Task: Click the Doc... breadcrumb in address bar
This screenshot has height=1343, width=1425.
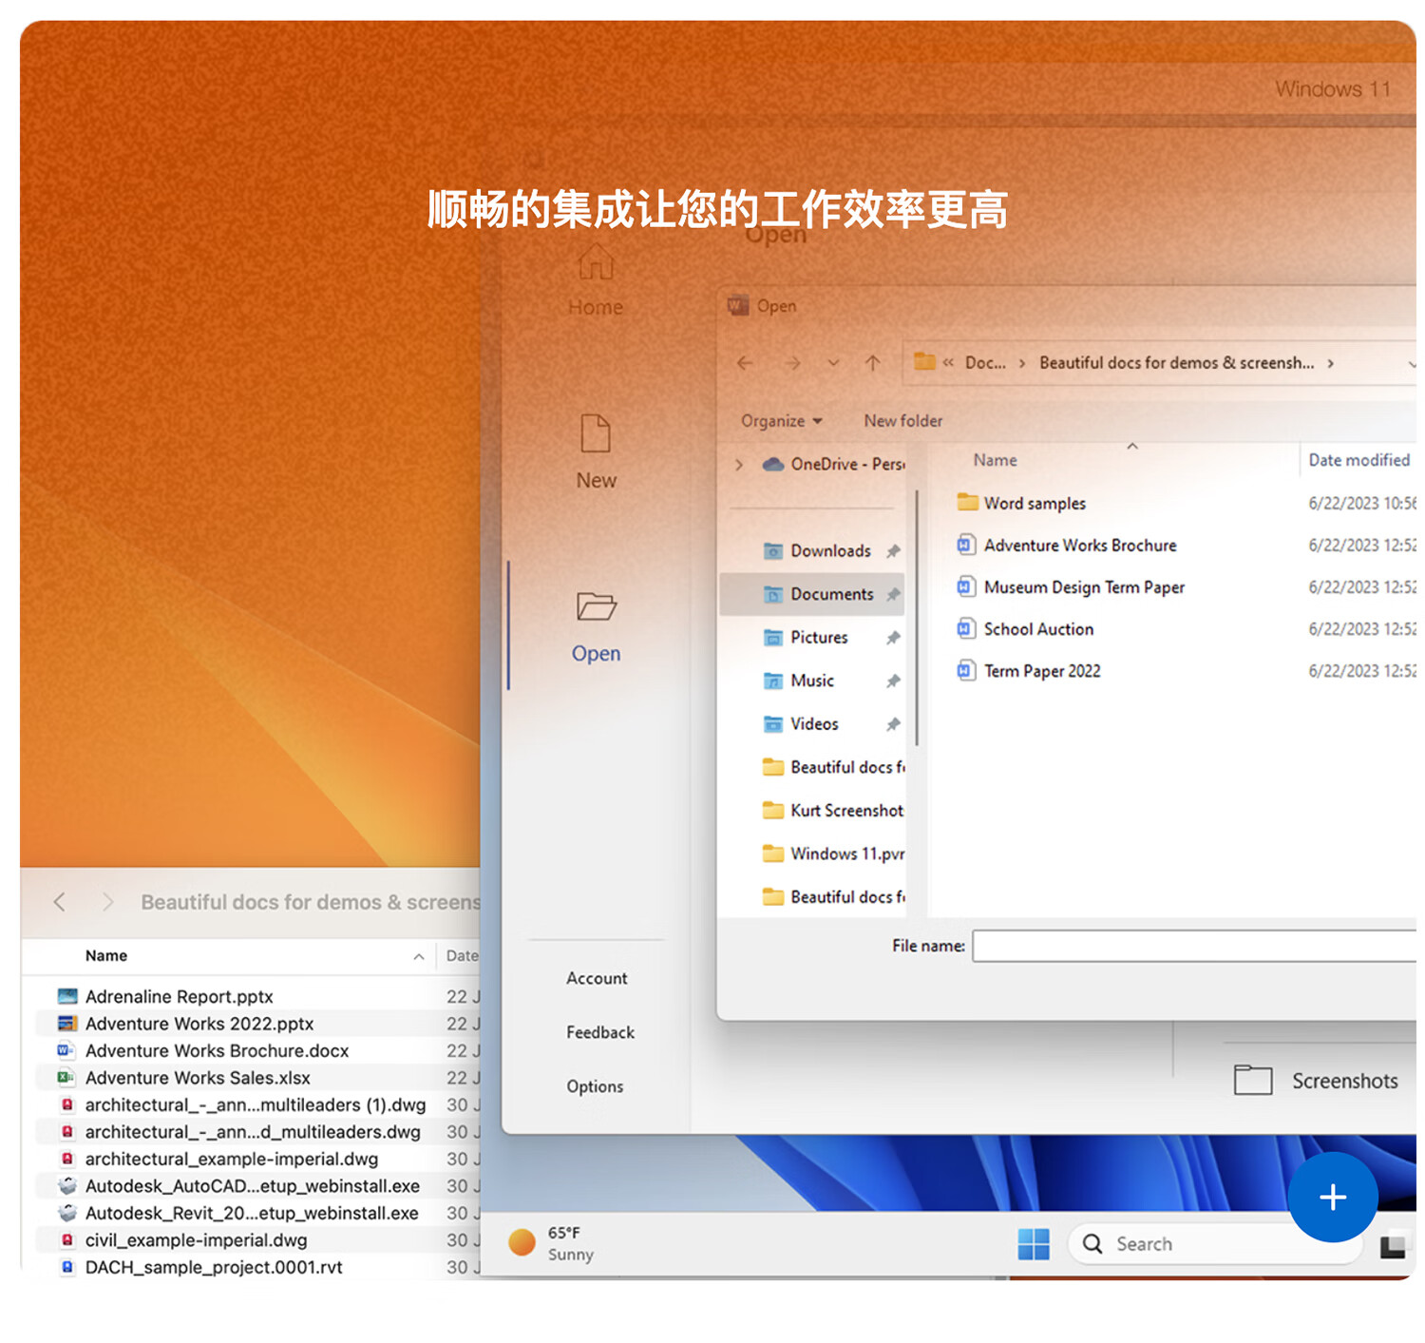Action: coord(985,363)
